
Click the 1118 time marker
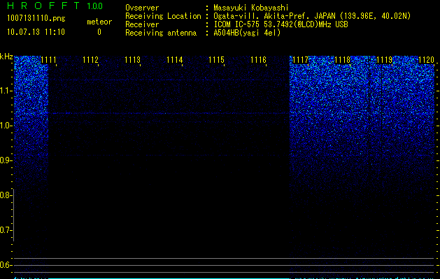click(343, 60)
